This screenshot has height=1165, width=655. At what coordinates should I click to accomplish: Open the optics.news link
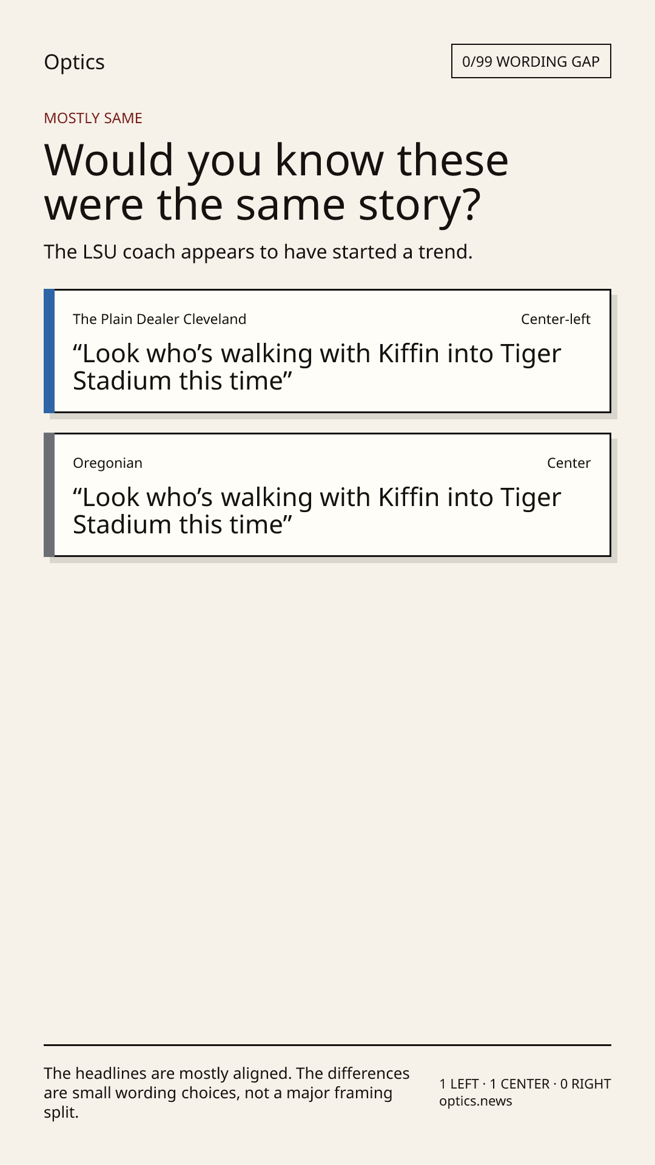pyautogui.click(x=475, y=1101)
